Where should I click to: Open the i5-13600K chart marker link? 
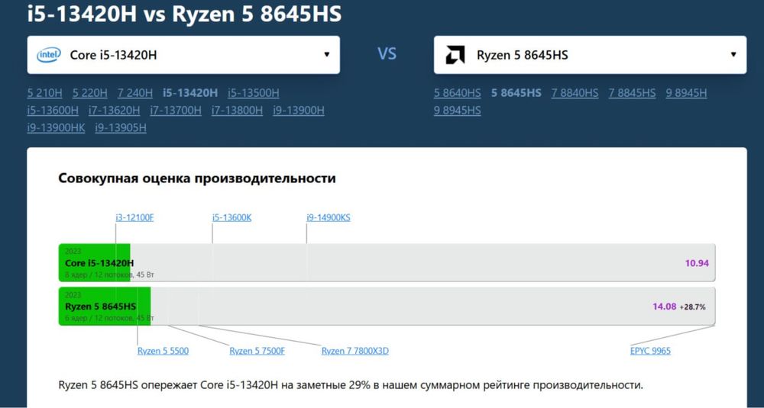click(x=232, y=217)
